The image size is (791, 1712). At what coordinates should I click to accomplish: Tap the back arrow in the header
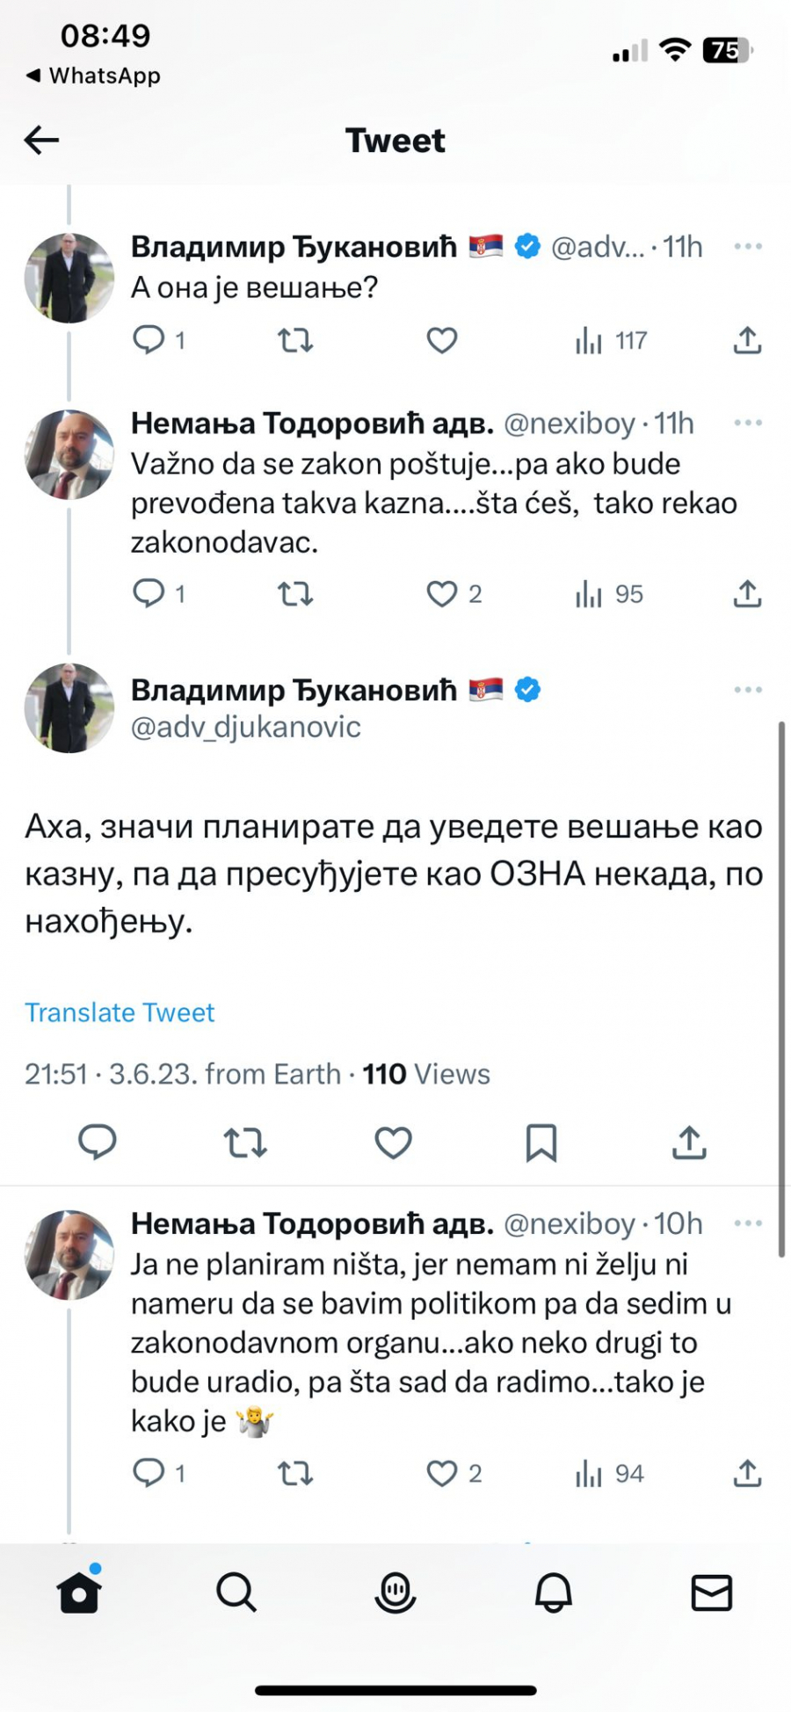click(41, 140)
